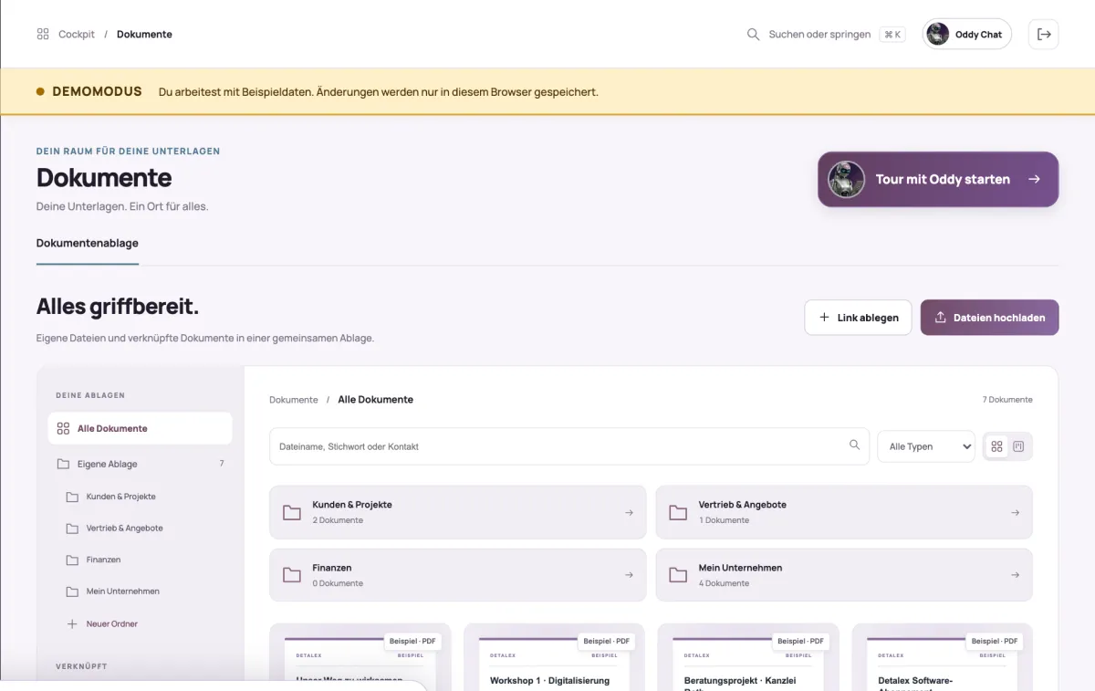
Task: Click the grid icon beside Alle Dokumente
Action: tap(63, 428)
